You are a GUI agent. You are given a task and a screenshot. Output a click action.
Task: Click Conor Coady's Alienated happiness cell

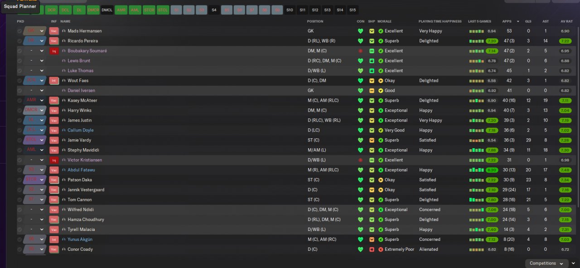click(x=429, y=249)
